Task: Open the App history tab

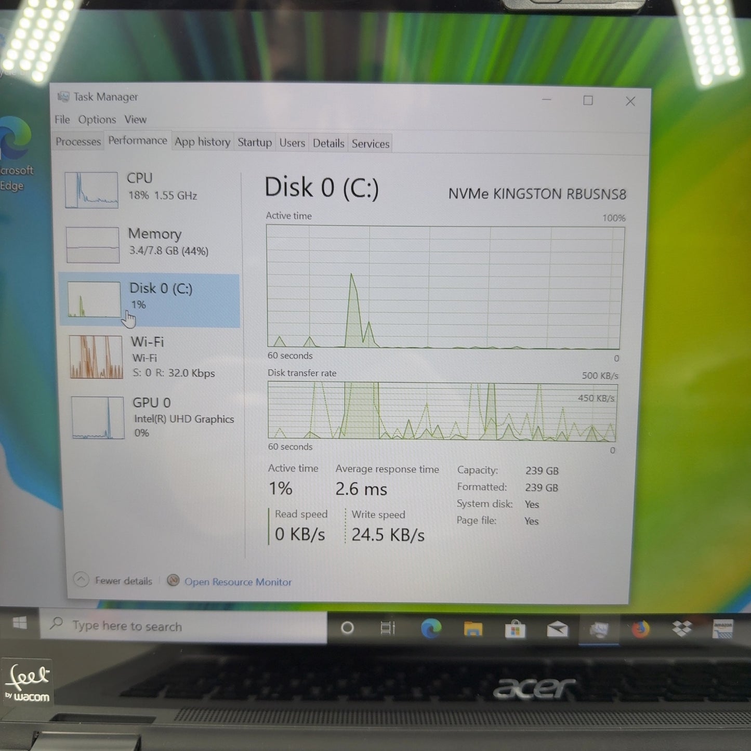Action: click(x=202, y=142)
